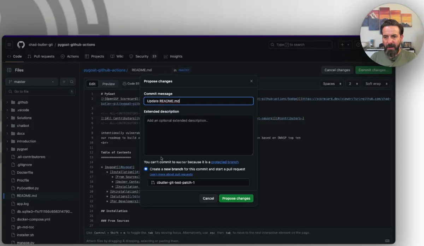
Task: Select the Edit editor tab
Action: pyautogui.click(x=92, y=84)
